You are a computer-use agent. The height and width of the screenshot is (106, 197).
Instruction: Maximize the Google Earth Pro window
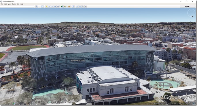pos(186,1)
